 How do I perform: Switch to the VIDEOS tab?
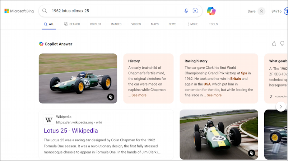click(x=136, y=24)
